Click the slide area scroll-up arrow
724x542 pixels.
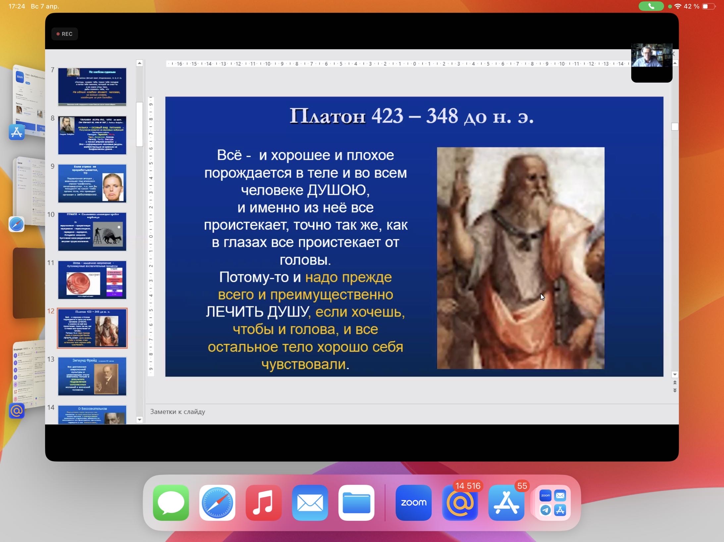675,63
